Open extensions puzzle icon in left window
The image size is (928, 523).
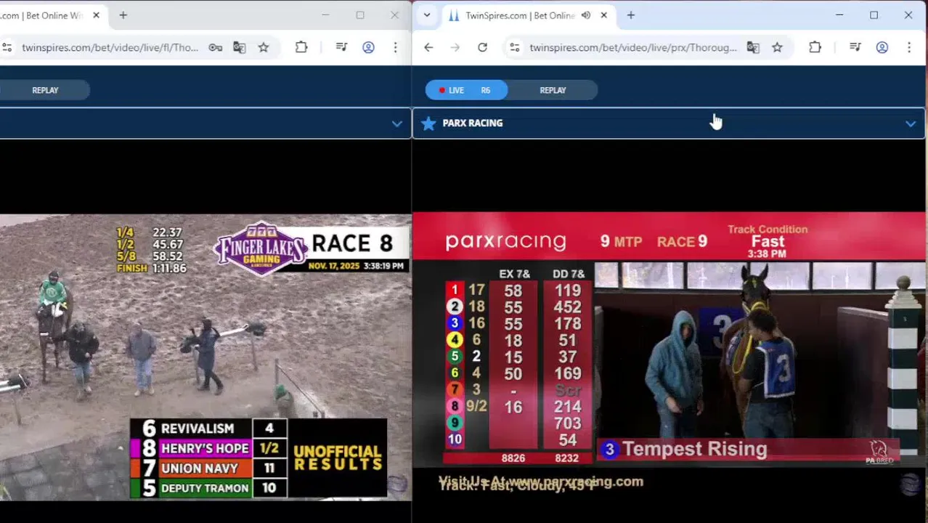point(301,47)
